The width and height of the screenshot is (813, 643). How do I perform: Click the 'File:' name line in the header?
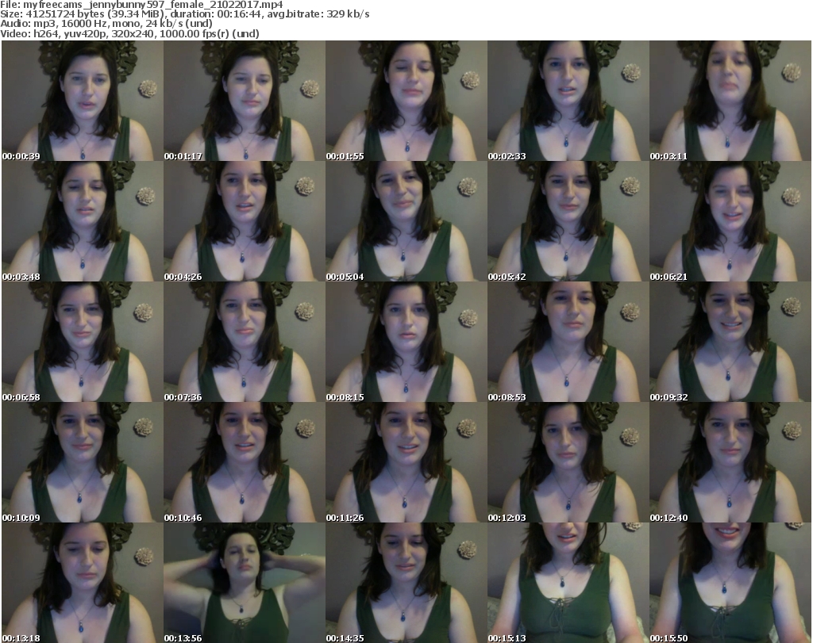pos(141,5)
